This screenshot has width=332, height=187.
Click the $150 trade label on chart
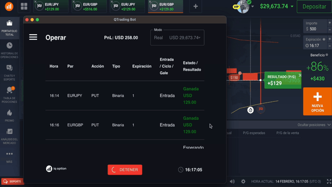[x=234, y=77]
